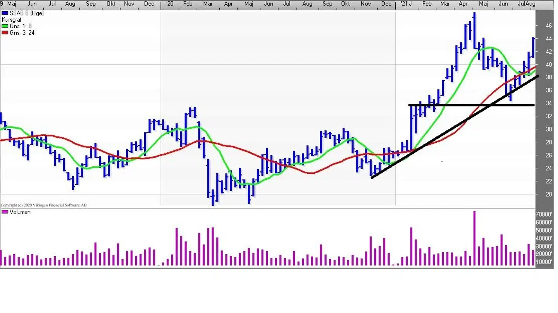Click the tallest volume bar in the chart

(x=474, y=238)
